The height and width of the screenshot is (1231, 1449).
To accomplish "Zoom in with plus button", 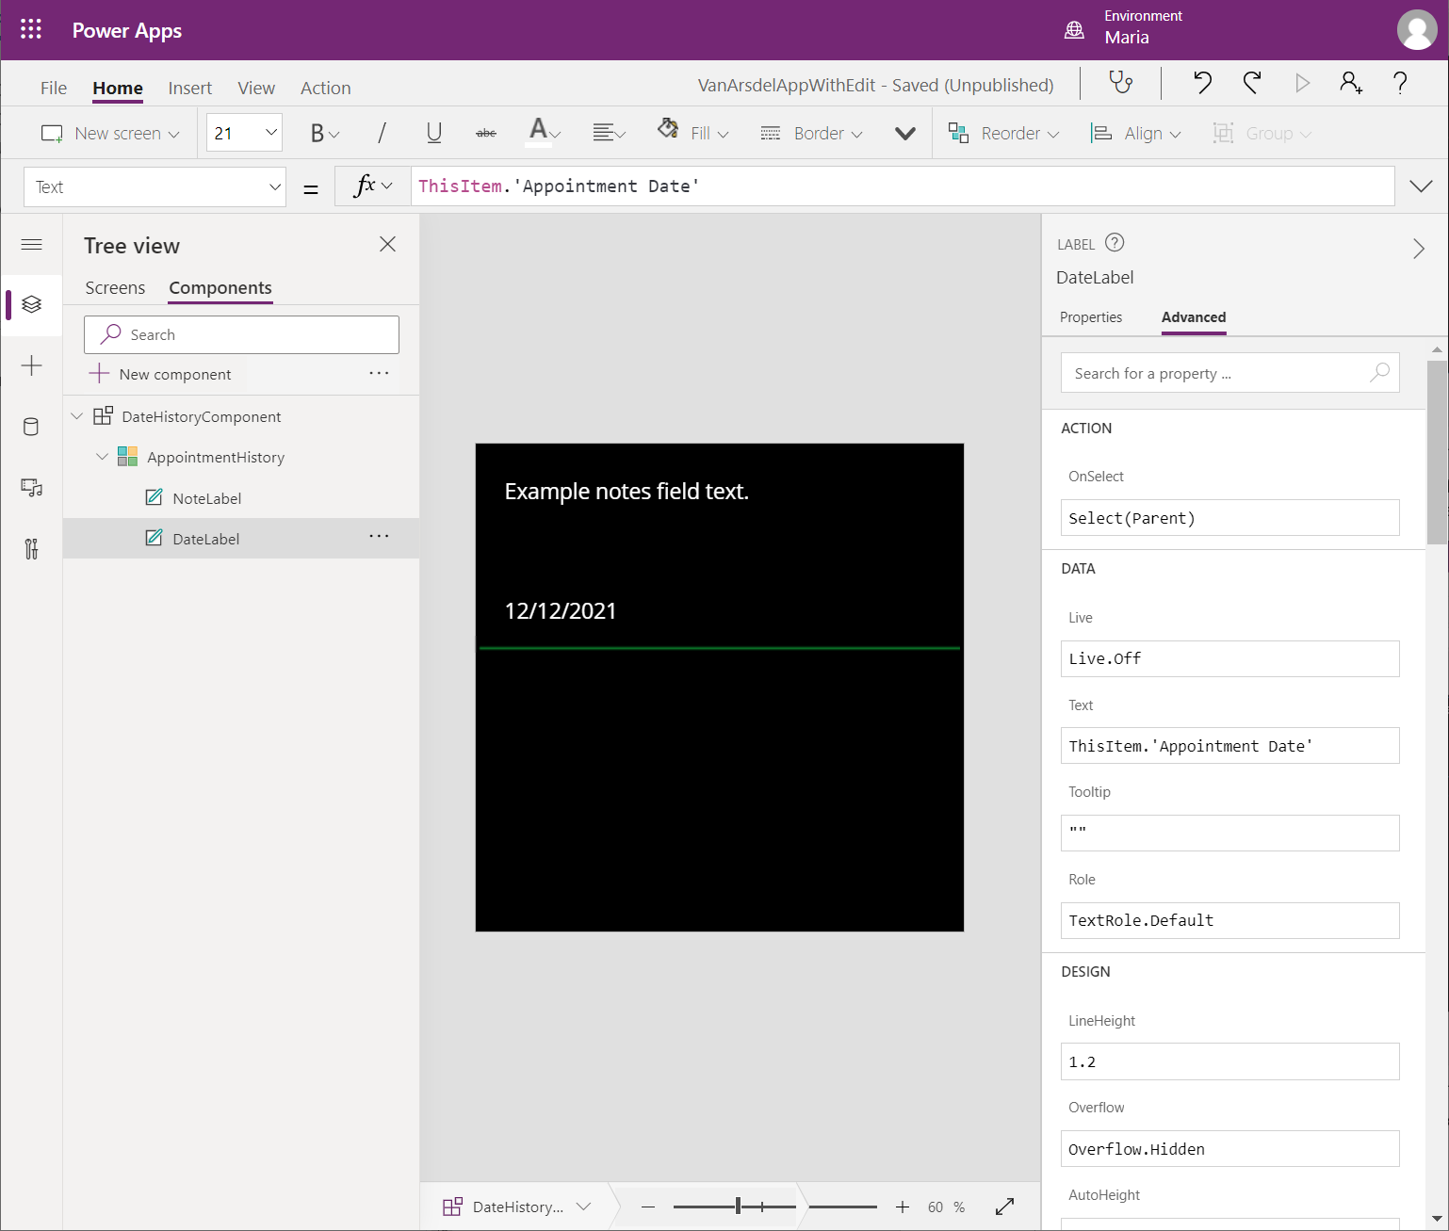I will (x=903, y=1207).
